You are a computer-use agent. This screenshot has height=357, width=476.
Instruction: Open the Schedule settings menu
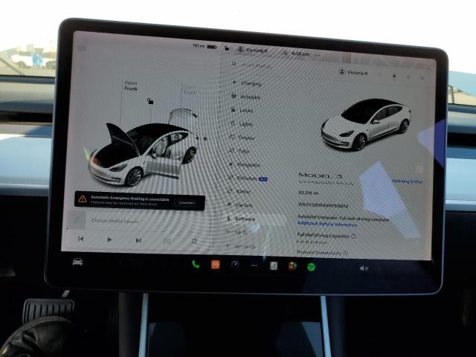coord(247,178)
